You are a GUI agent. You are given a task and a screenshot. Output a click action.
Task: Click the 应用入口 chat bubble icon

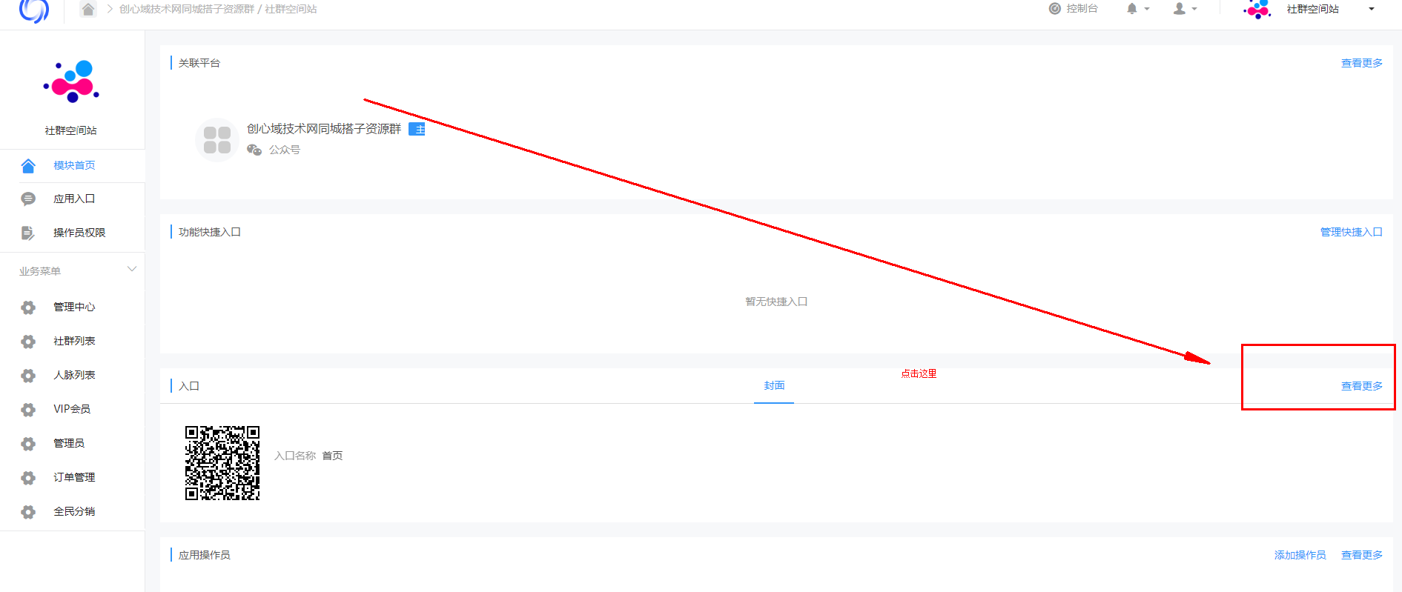tap(28, 199)
